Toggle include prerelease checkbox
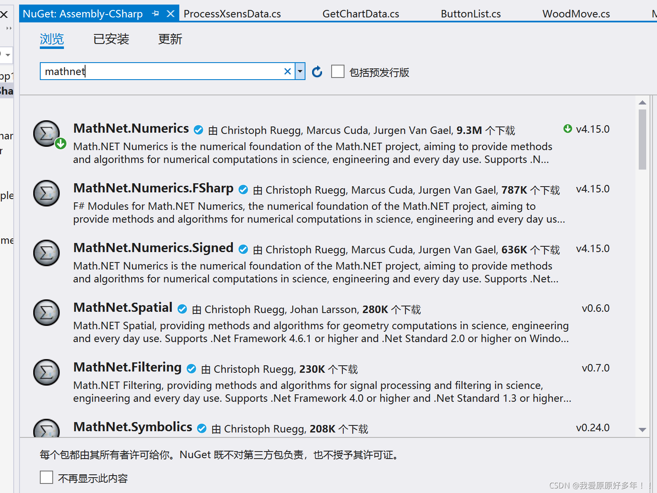 (338, 71)
